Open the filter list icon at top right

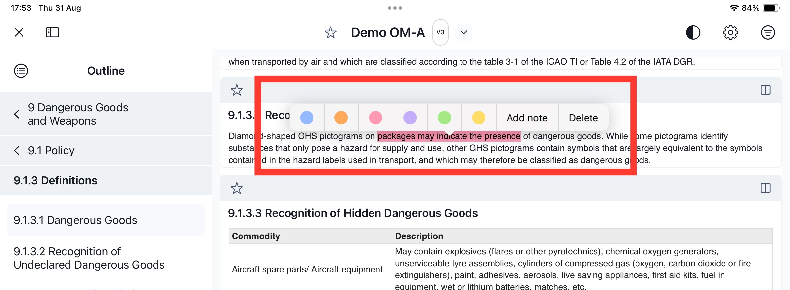point(768,32)
